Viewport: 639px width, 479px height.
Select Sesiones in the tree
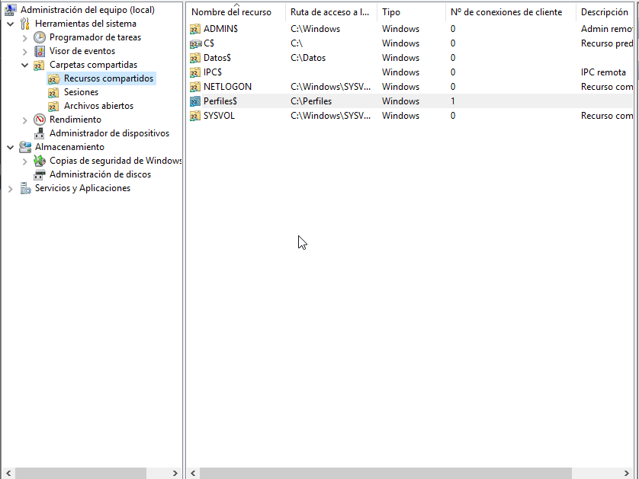pos(81,92)
